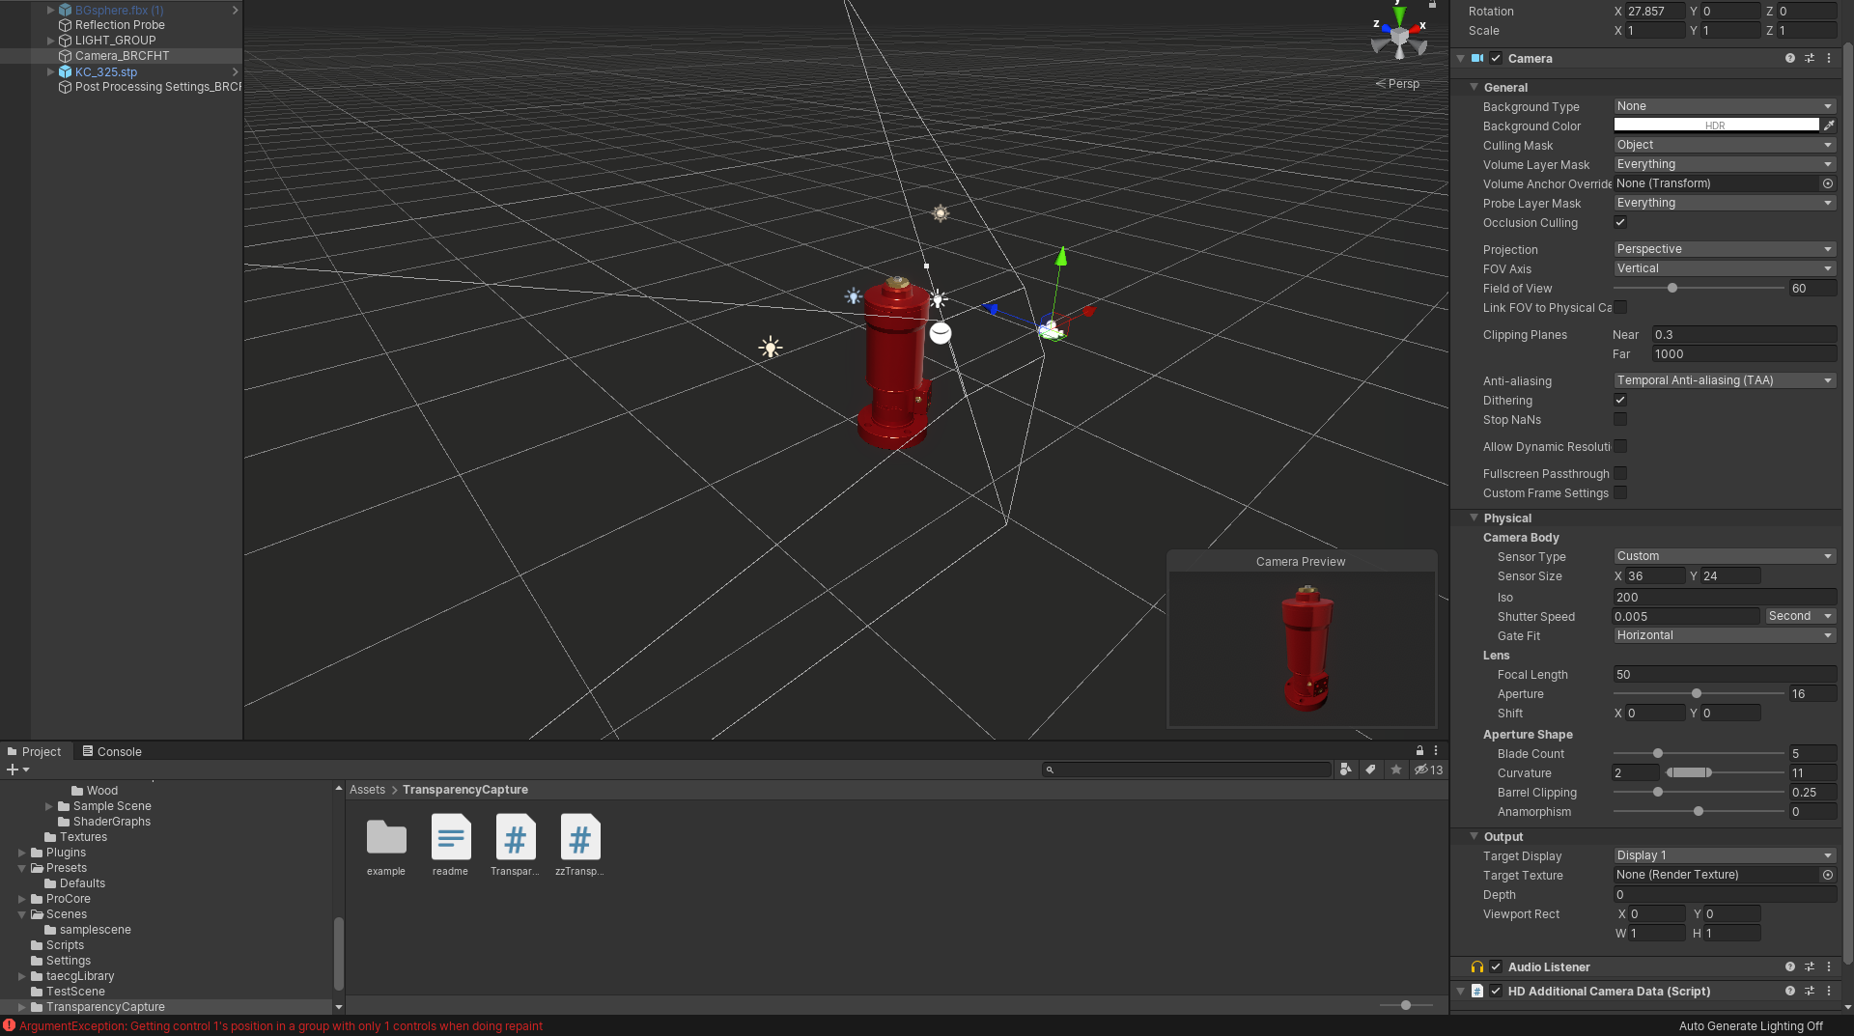The height and width of the screenshot is (1036, 1854).
Task: Change the Projection dropdown to Orthographic
Action: pos(1723,248)
